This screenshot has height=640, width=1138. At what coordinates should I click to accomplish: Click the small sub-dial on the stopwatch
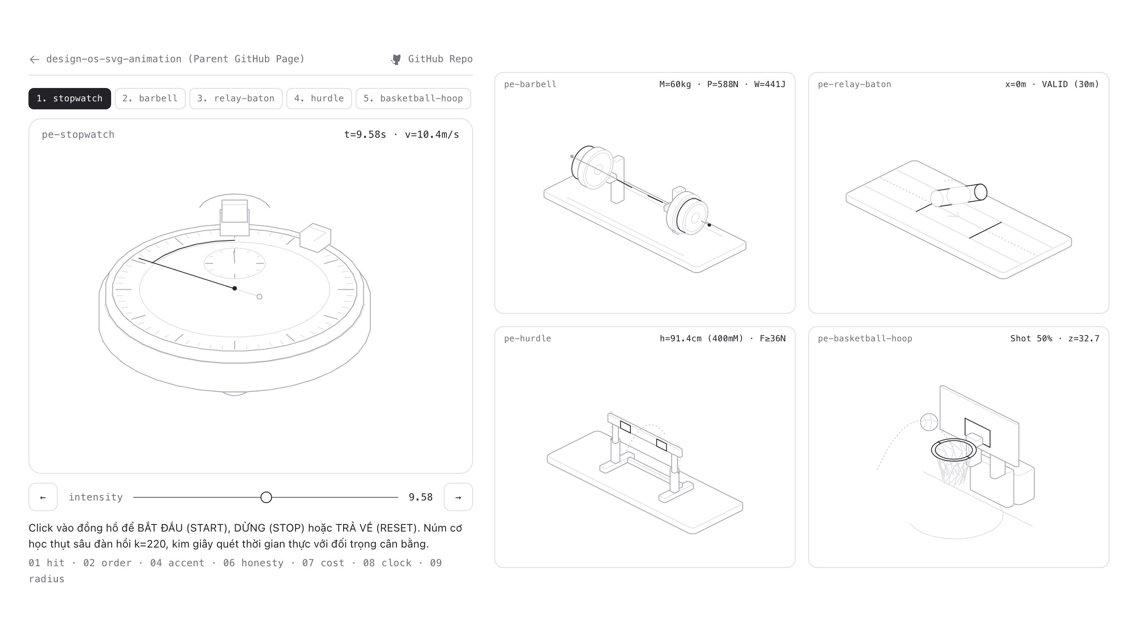pyautogui.click(x=235, y=263)
